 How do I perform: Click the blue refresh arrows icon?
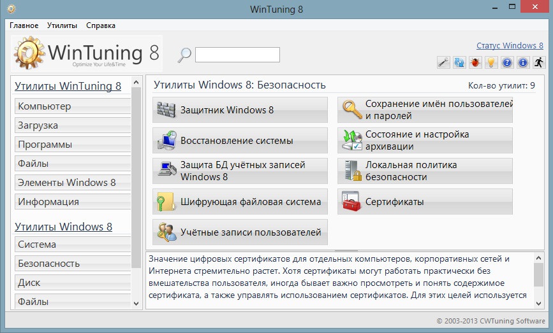click(x=459, y=62)
